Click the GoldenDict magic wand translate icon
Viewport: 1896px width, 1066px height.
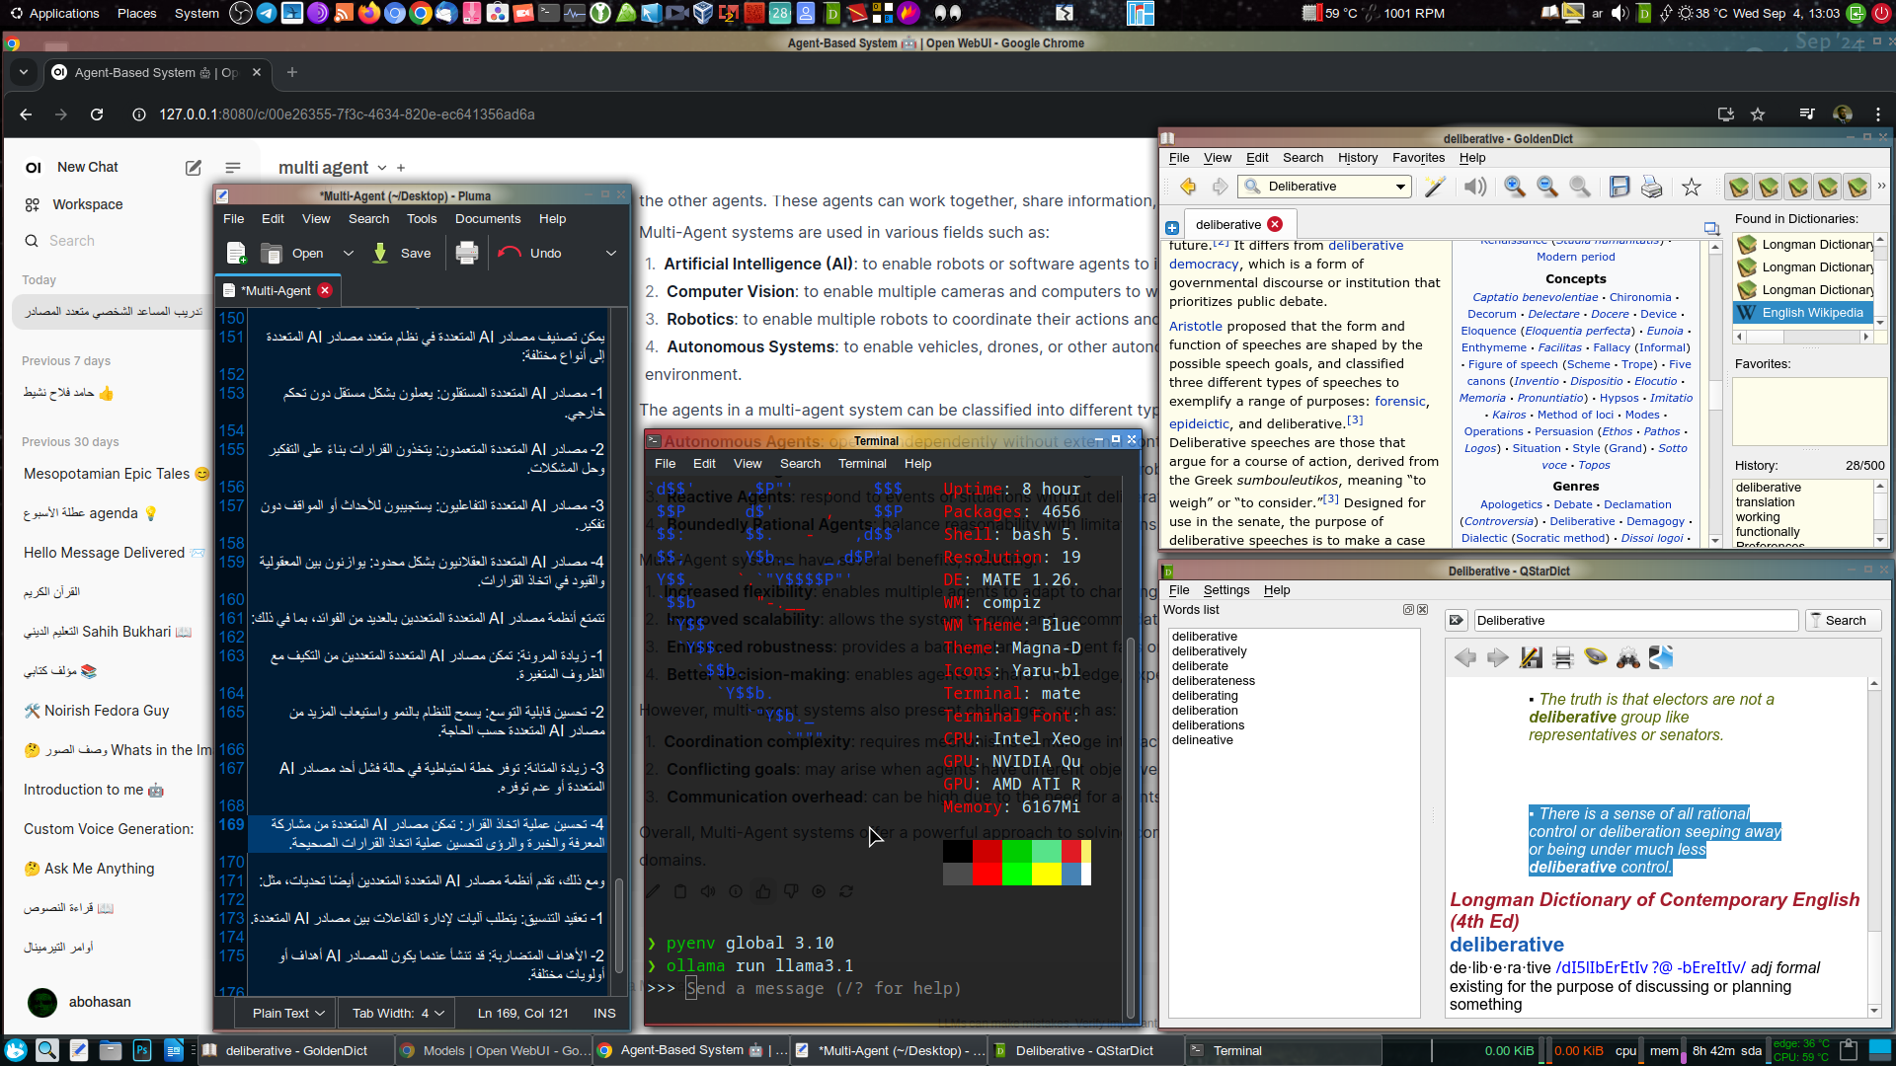point(1434,187)
